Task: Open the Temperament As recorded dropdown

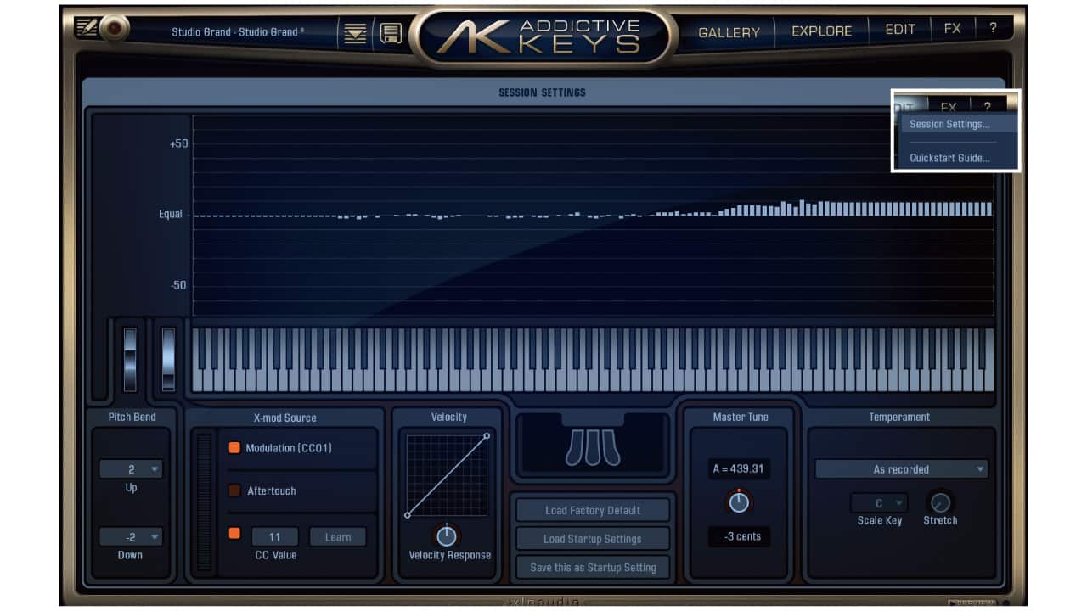Action: pyautogui.click(x=901, y=469)
